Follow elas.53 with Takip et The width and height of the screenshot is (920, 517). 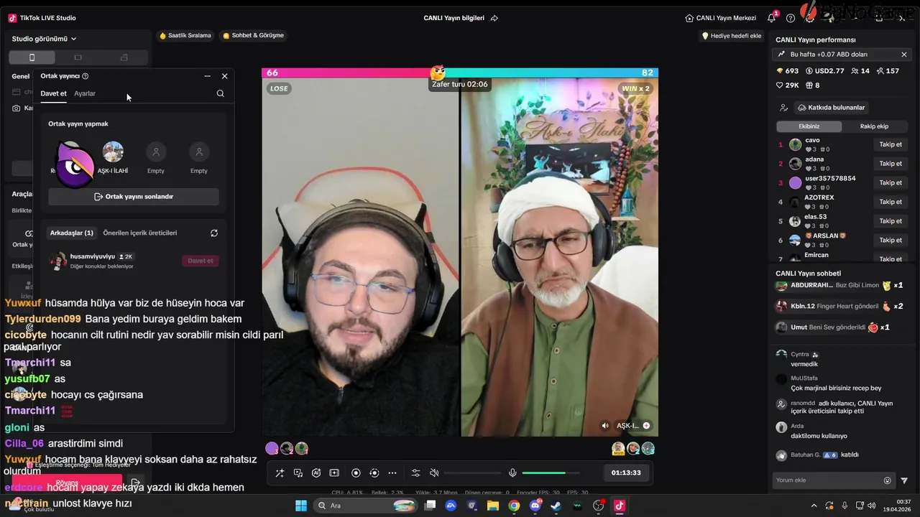[891, 221]
